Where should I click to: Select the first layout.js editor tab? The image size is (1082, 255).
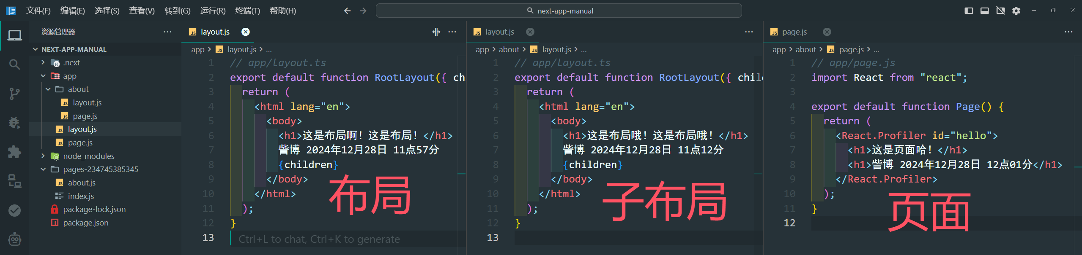click(218, 32)
